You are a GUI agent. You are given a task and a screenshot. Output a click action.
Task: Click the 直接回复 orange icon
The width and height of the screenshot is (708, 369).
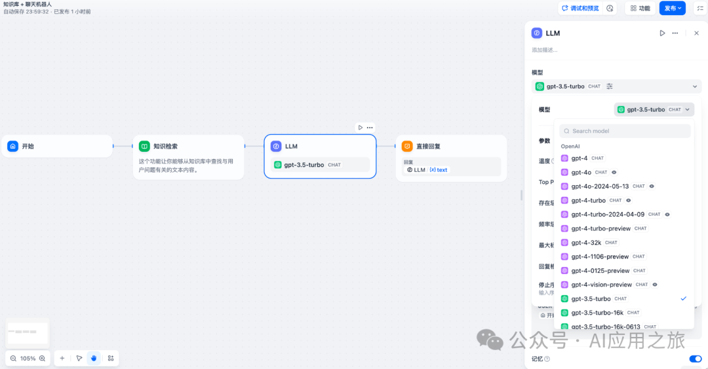(x=407, y=146)
